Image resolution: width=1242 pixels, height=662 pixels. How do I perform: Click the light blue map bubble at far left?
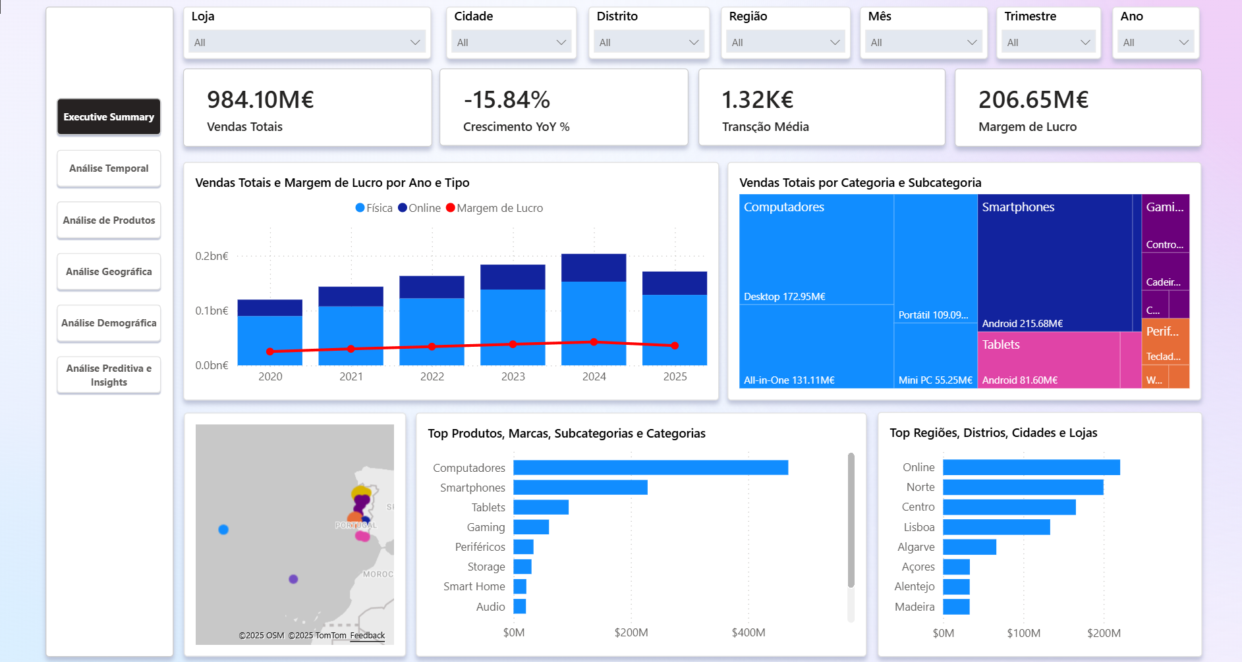point(223,530)
